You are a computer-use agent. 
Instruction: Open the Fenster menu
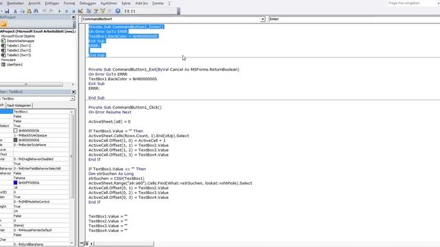(x=158, y=3)
